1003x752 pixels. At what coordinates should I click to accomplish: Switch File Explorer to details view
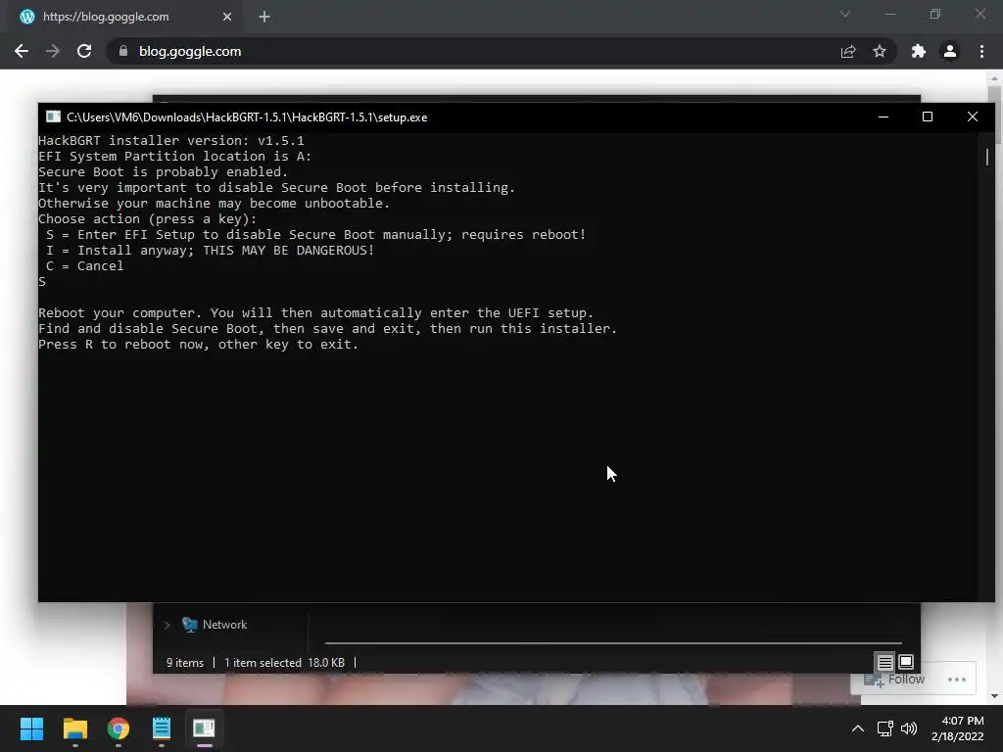(884, 662)
